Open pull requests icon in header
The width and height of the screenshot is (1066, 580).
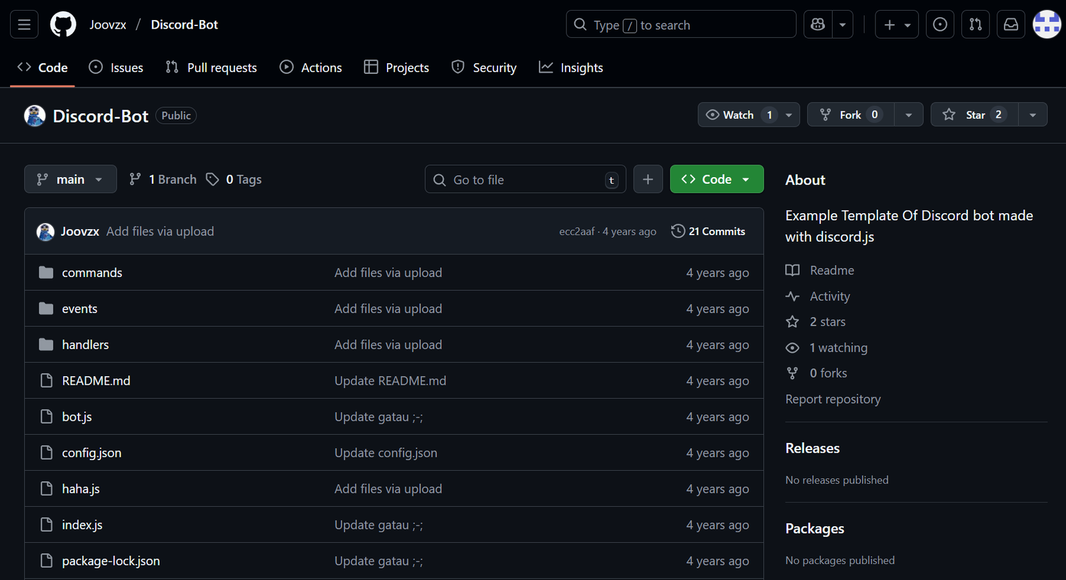coord(975,25)
